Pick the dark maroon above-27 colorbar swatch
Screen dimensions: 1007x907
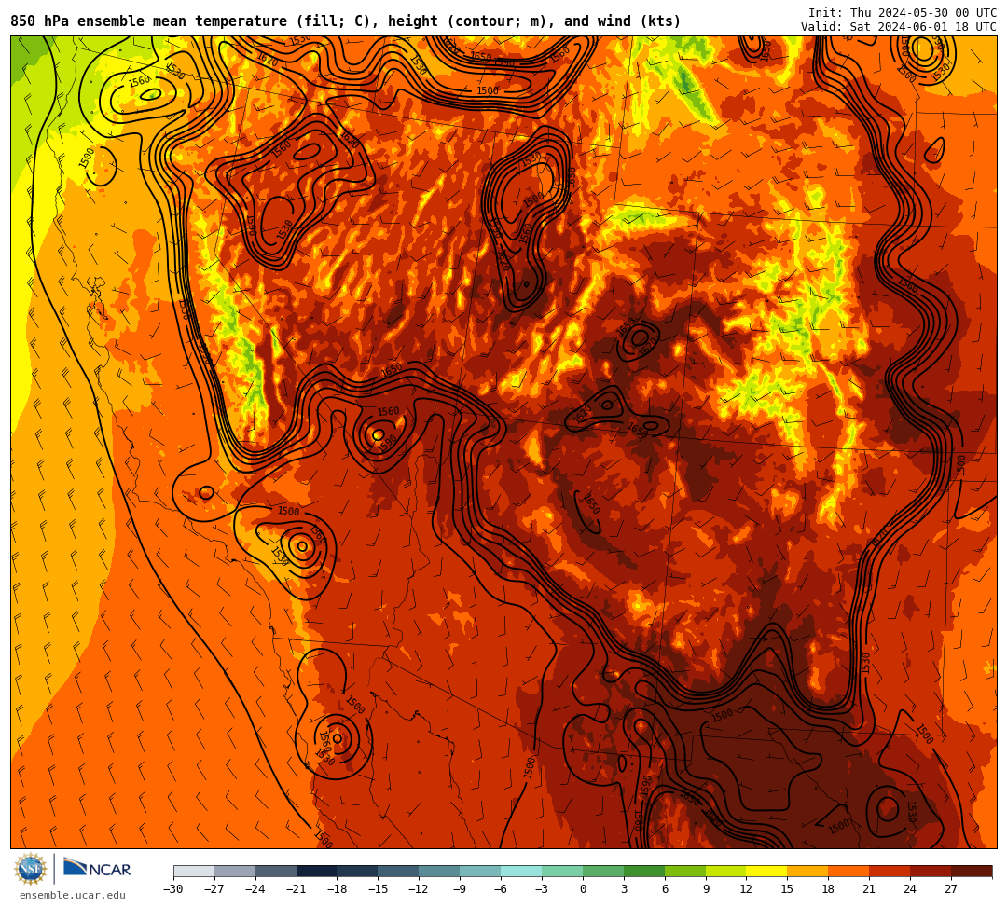[972, 872]
